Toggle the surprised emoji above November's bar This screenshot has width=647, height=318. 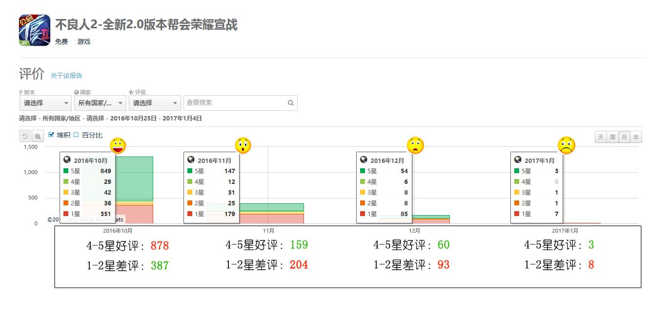(243, 145)
